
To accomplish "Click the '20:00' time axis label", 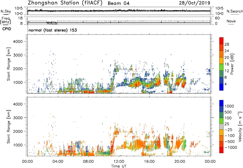I will (180, 162).
